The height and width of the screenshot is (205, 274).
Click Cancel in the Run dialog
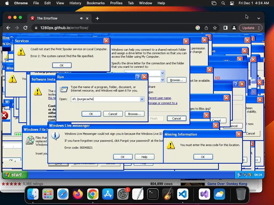coord(113,114)
